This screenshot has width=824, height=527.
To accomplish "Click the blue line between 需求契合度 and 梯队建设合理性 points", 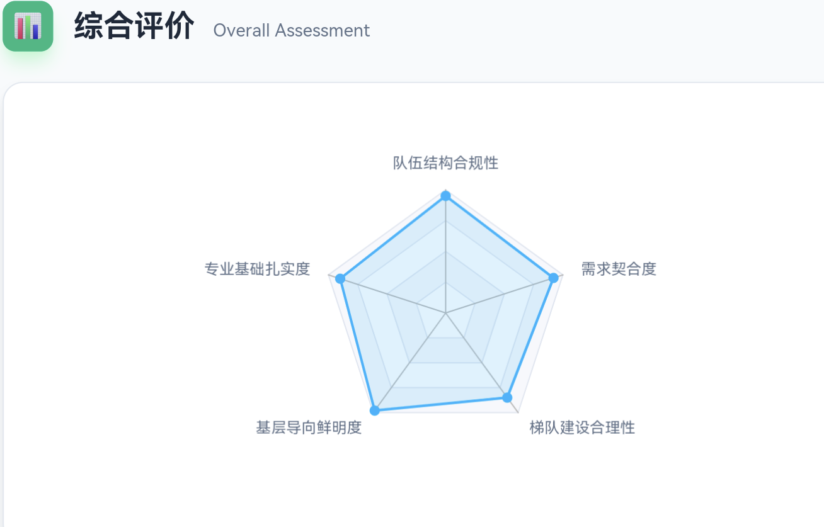I will click(x=530, y=337).
